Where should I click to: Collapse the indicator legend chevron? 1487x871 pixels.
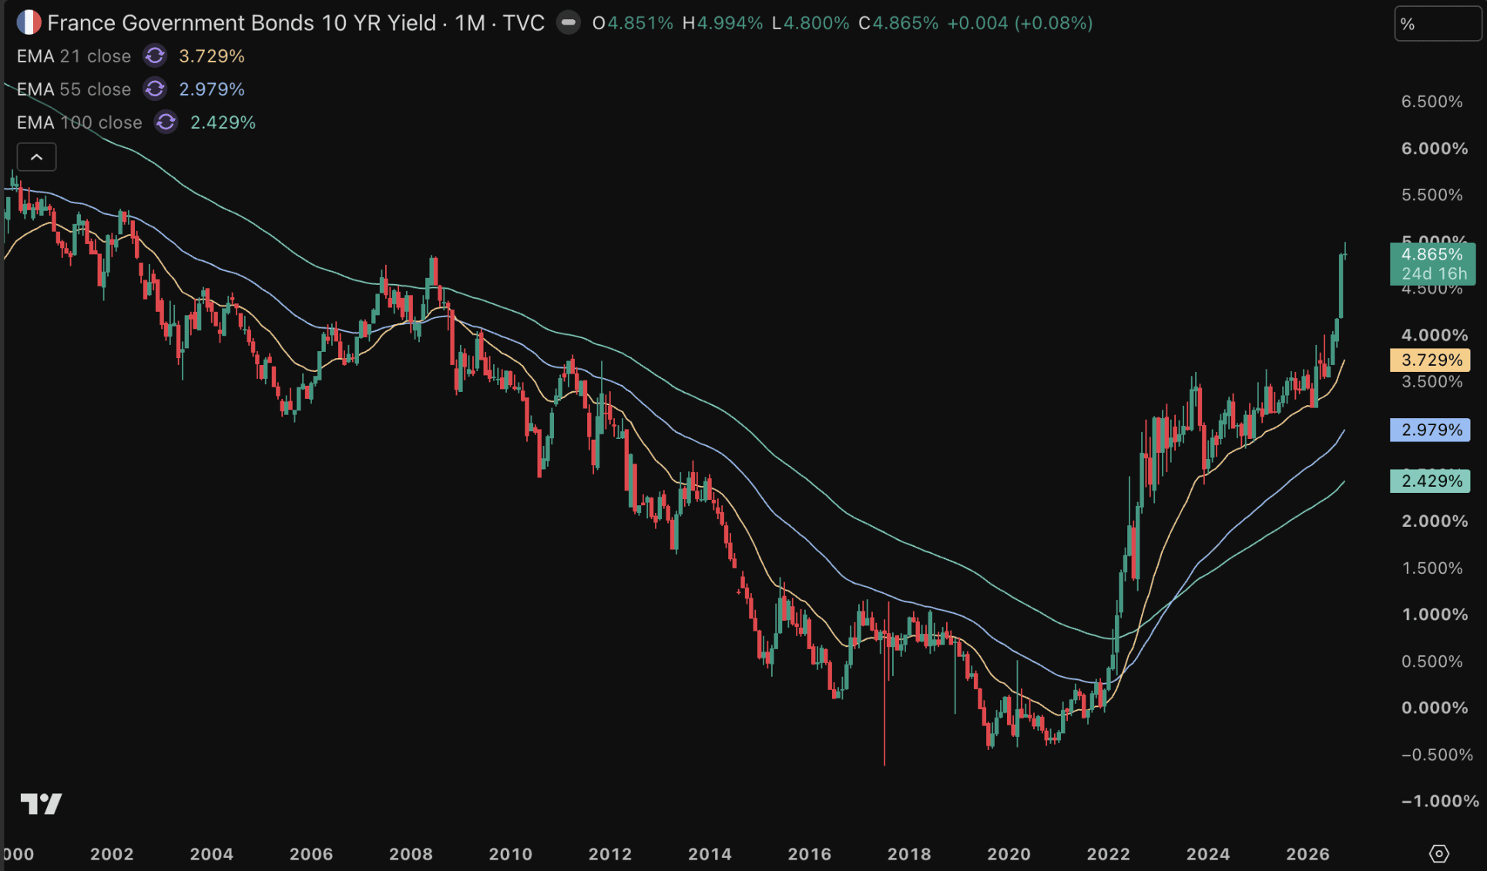point(36,157)
